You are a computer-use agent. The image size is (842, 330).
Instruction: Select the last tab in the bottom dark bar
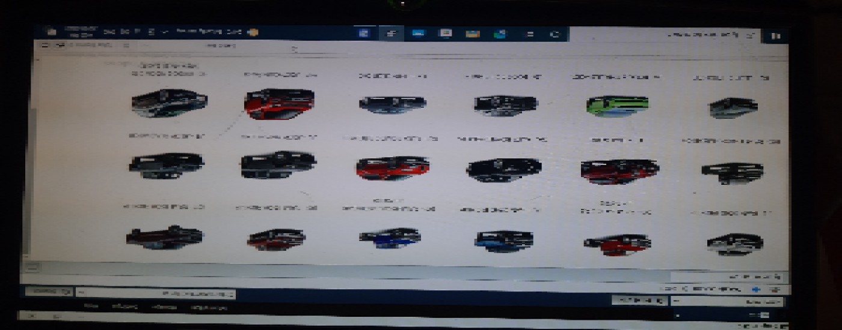click(209, 308)
